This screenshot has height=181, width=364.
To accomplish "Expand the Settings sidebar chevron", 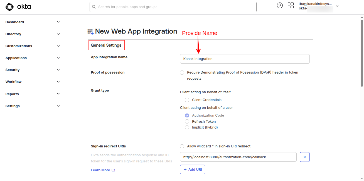I will point(58,106).
